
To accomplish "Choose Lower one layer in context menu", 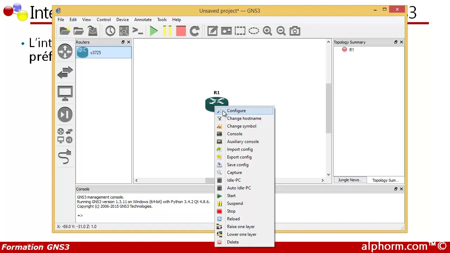I will pyautogui.click(x=244, y=234).
